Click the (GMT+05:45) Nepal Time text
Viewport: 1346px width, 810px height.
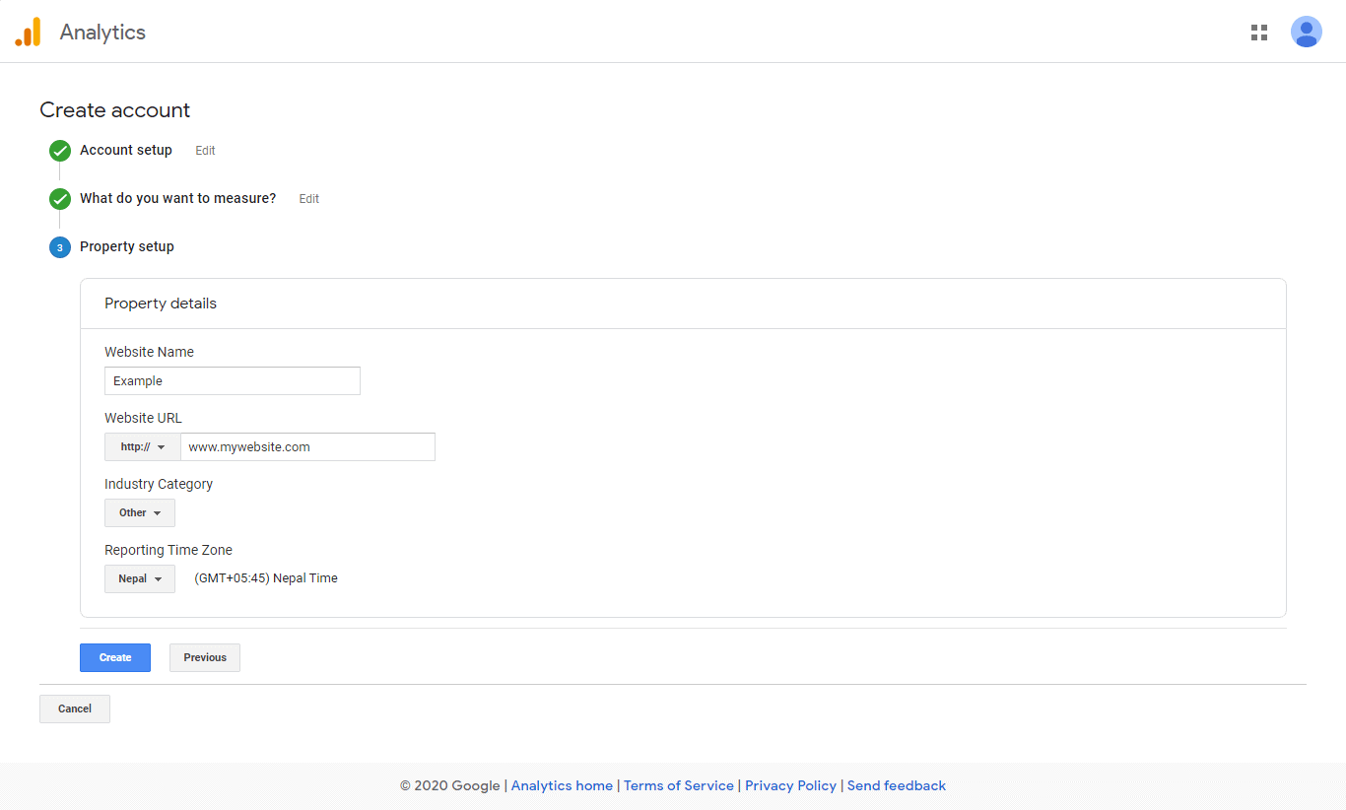click(266, 578)
